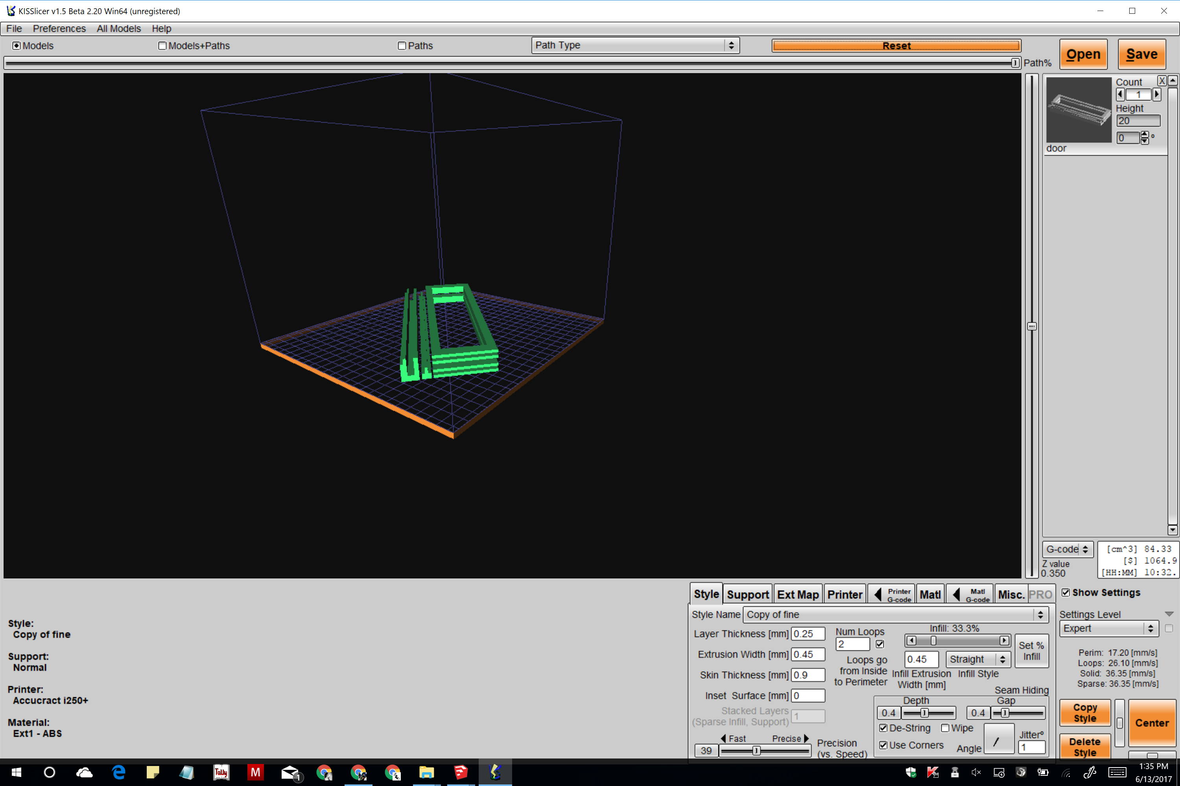Uncheck Use Corners
Viewport: 1180px width, 786px height.
(883, 745)
